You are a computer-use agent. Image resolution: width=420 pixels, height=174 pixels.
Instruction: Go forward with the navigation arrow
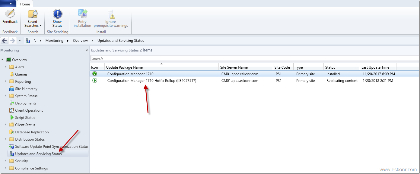click(13, 41)
